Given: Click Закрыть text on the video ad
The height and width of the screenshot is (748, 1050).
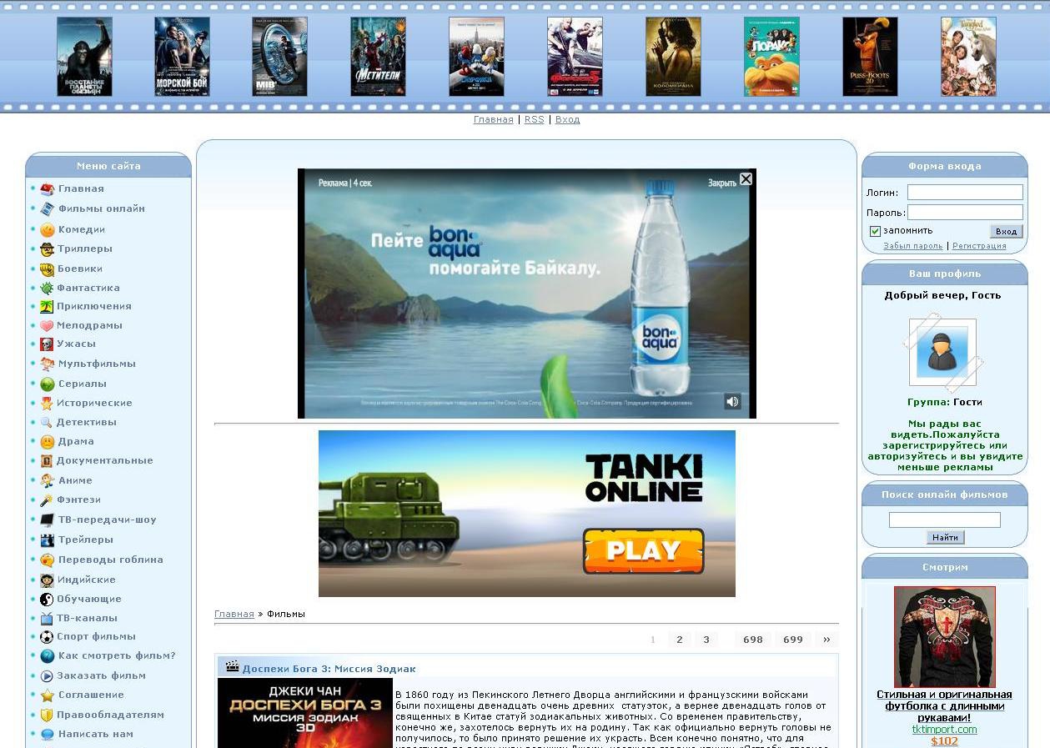Looking at the screenshot, I should pos(722,183).
